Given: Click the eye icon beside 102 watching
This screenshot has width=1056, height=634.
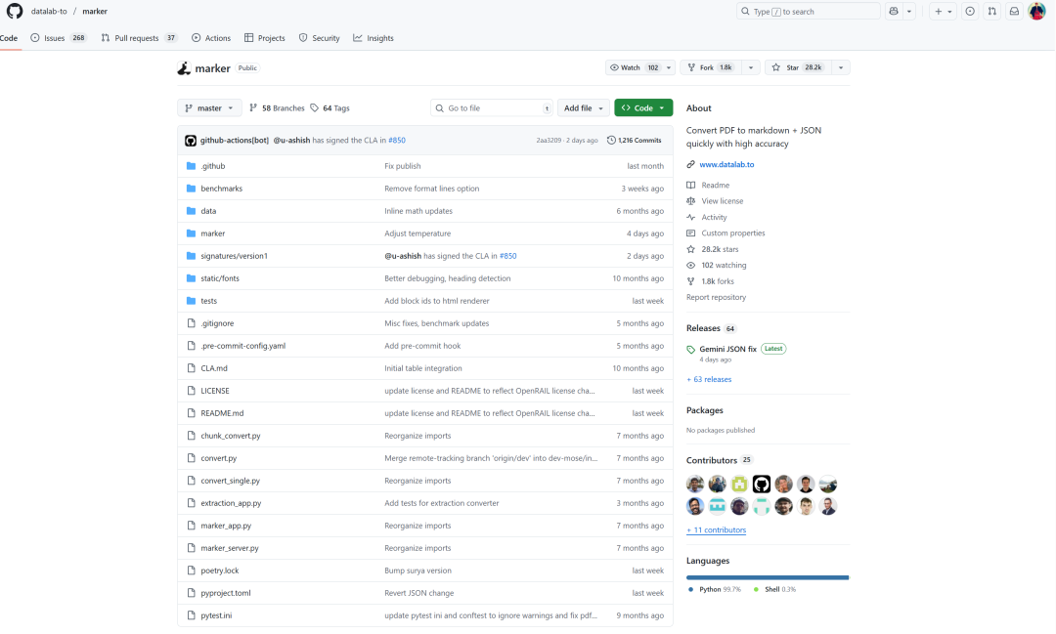Looking at the screenshot, I should coord(691,265).
